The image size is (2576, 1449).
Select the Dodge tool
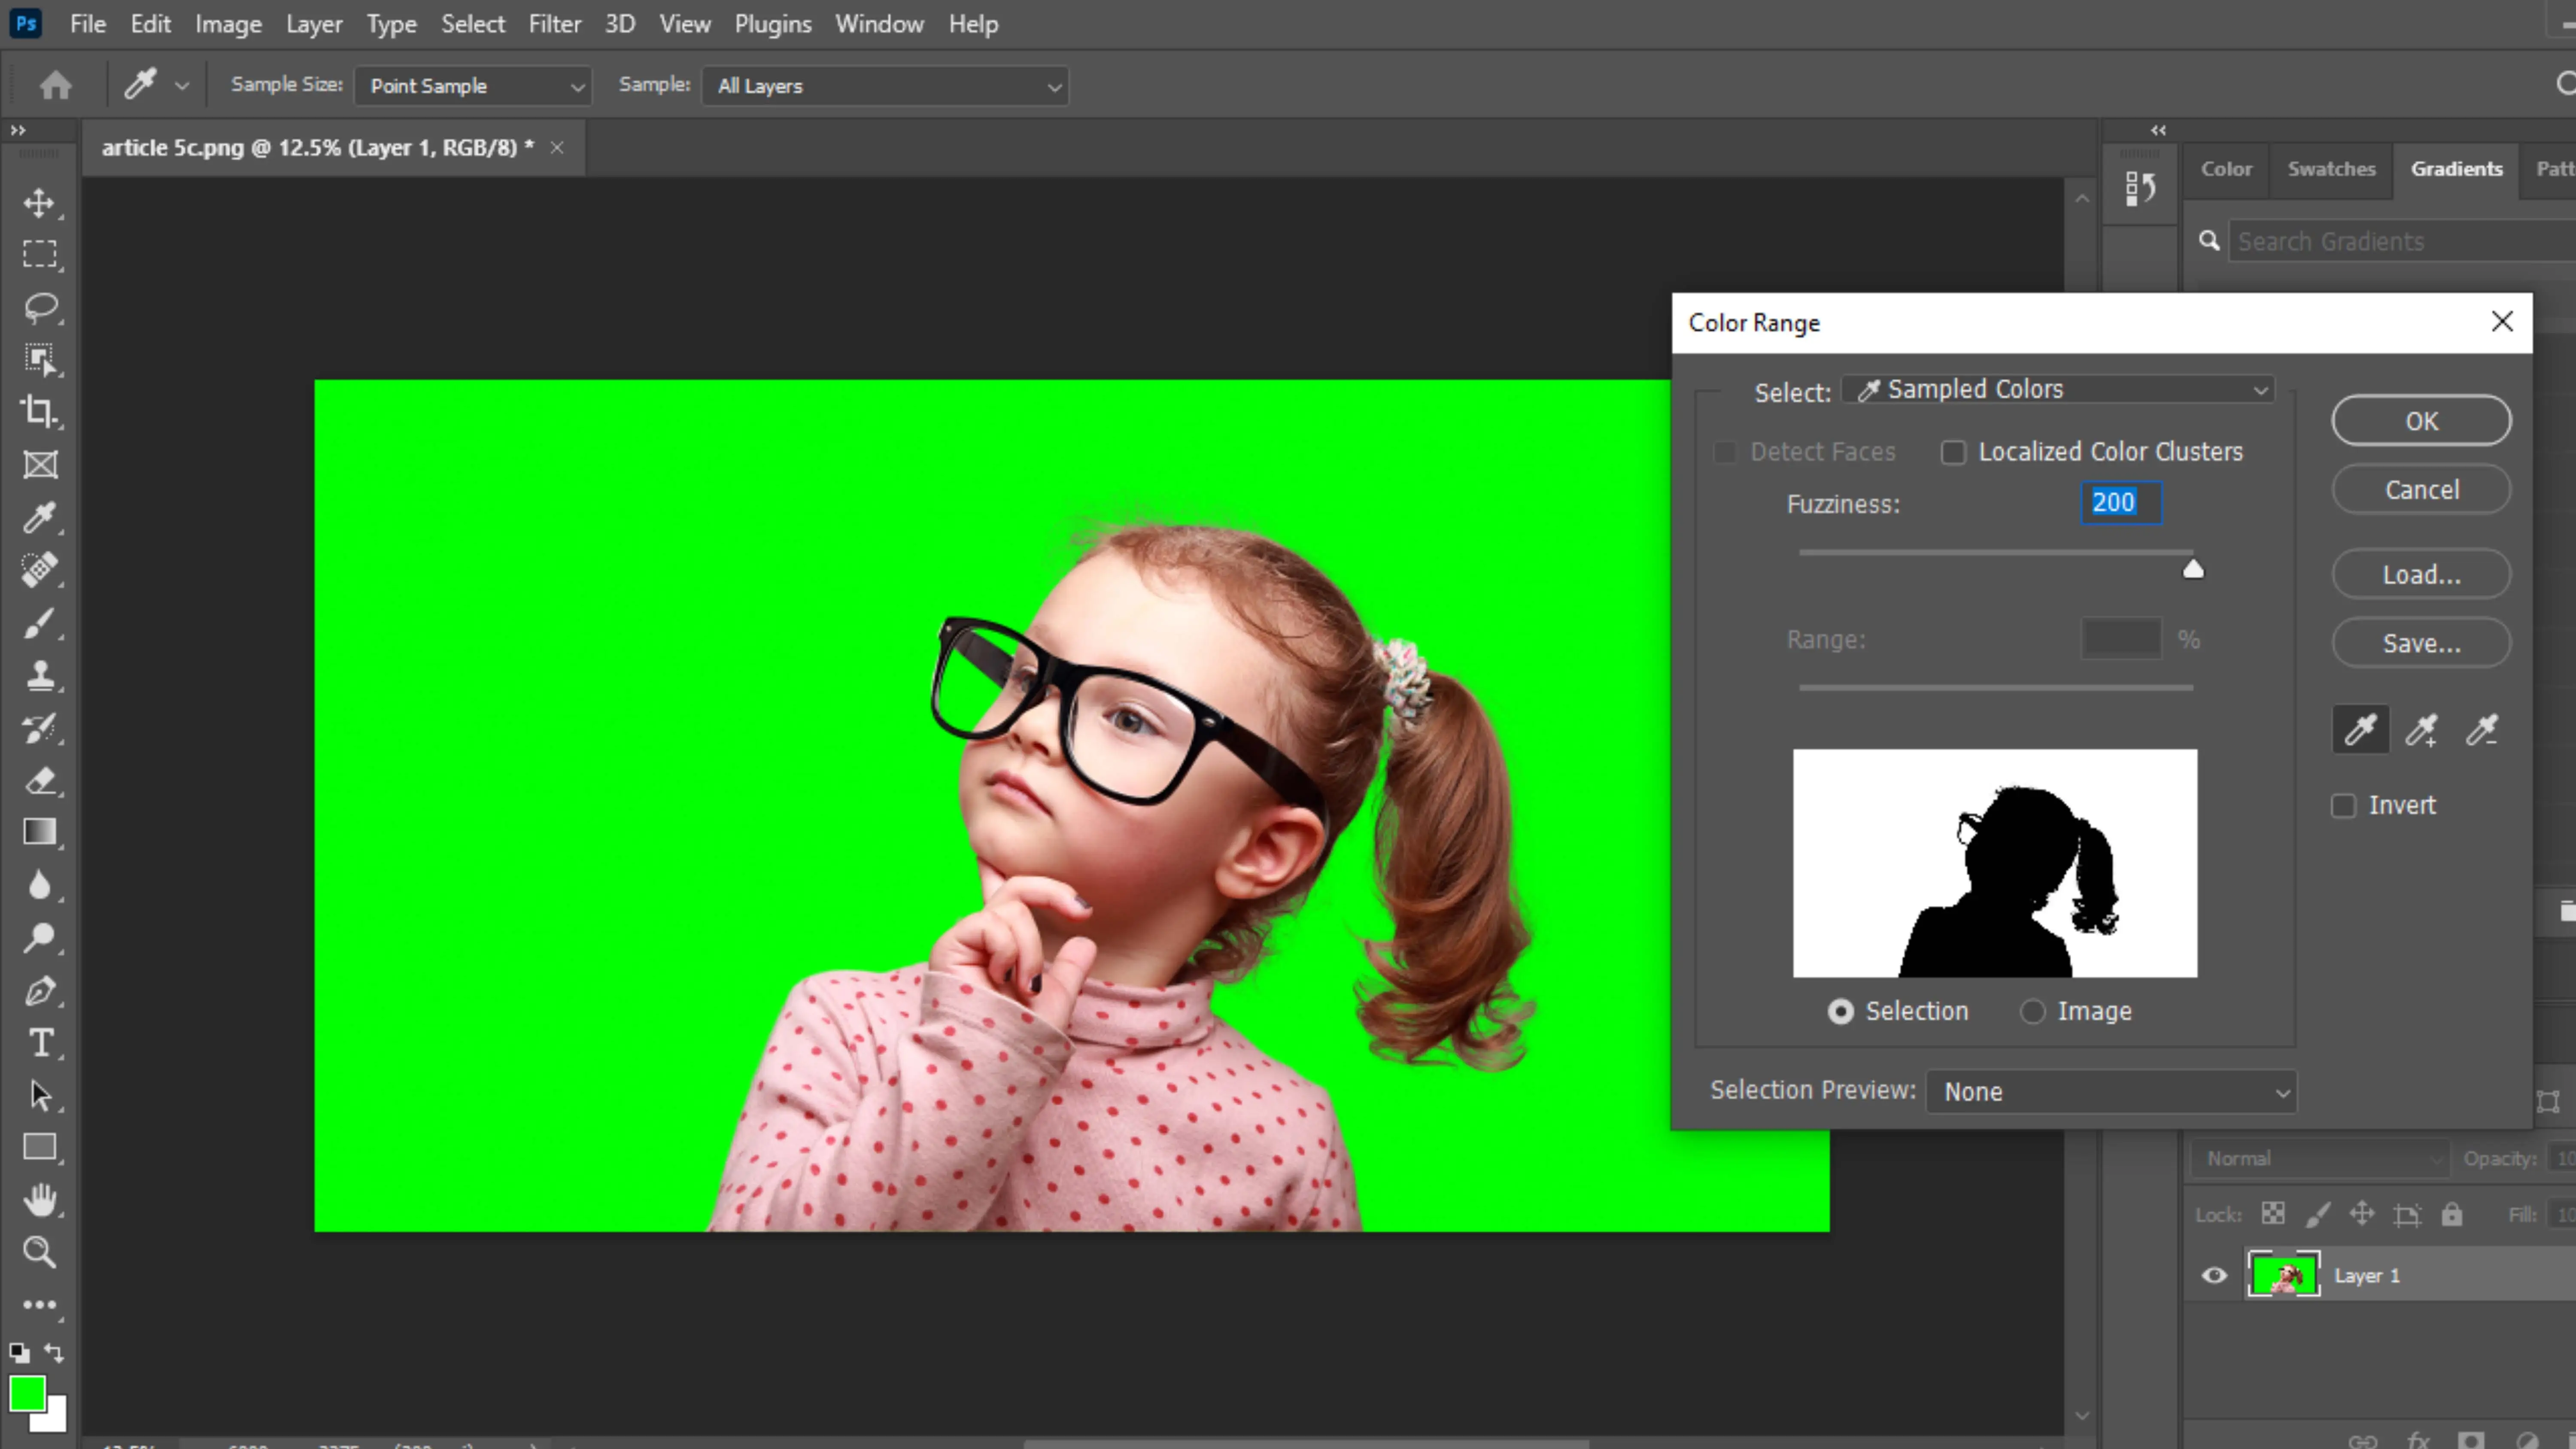[40, 938]
